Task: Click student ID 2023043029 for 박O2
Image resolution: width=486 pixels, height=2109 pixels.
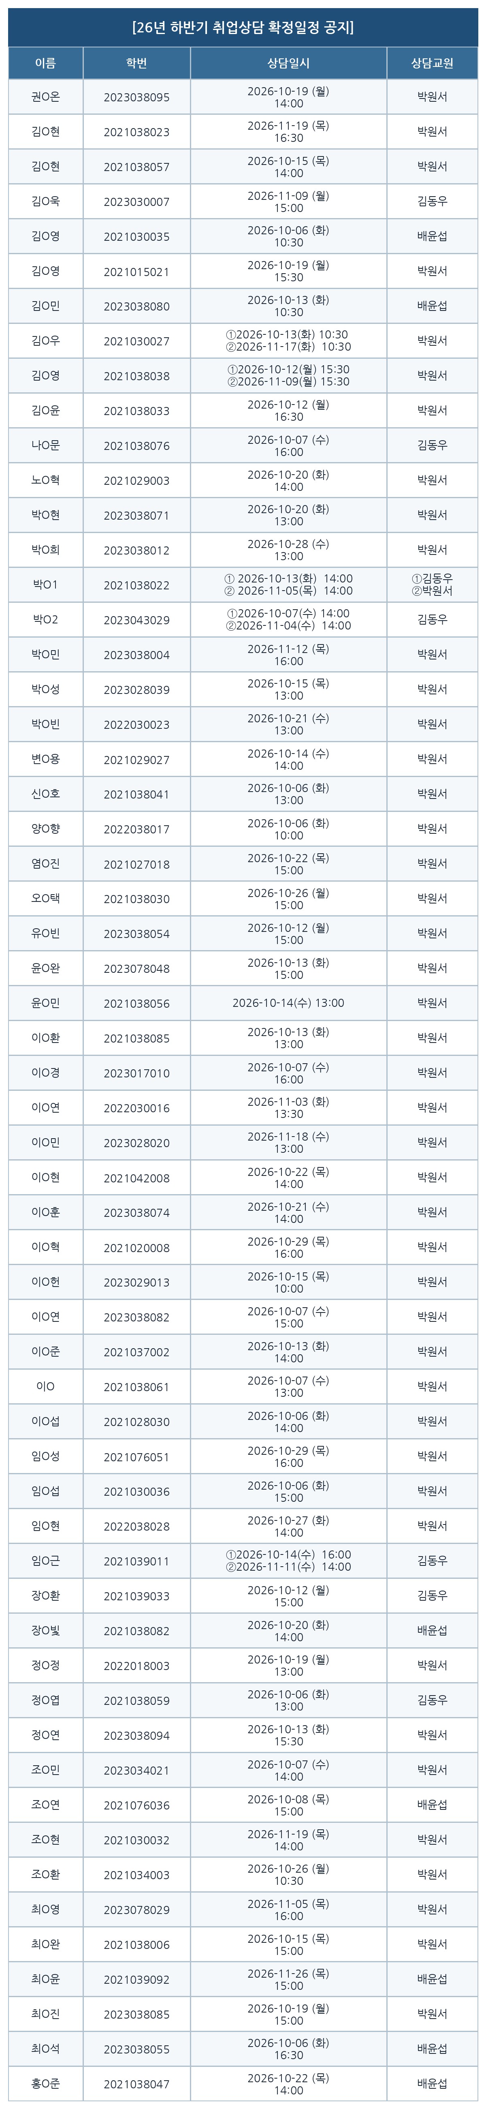Action: (x=136, y=620)
